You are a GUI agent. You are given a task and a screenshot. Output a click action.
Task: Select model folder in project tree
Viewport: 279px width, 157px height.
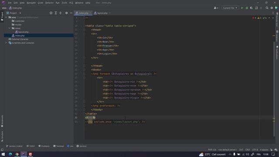pyautogui.click(x=17, y=25)
